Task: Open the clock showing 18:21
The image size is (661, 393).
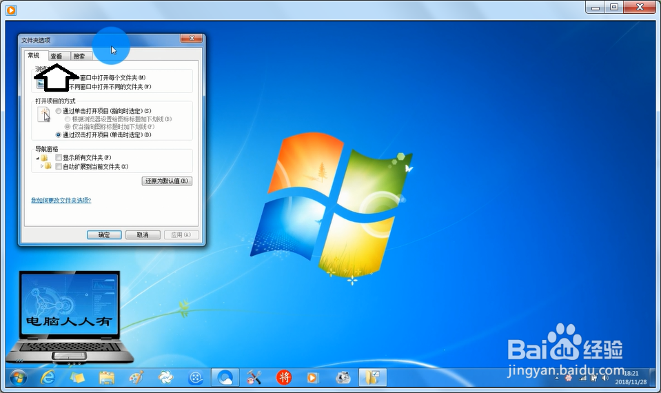Action: 631,377
